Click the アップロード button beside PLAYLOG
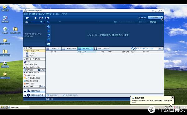Screen dimensions: 187x115 click(42, 70)
